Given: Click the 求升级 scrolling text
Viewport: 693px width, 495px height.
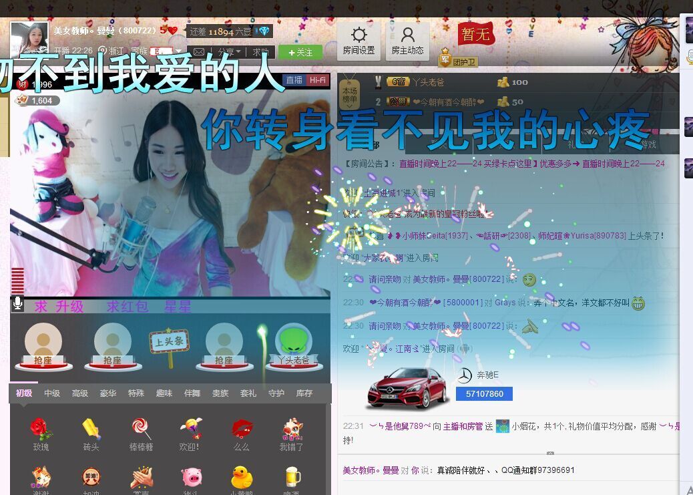Looking at the screenshot, I should coord(59,306).
